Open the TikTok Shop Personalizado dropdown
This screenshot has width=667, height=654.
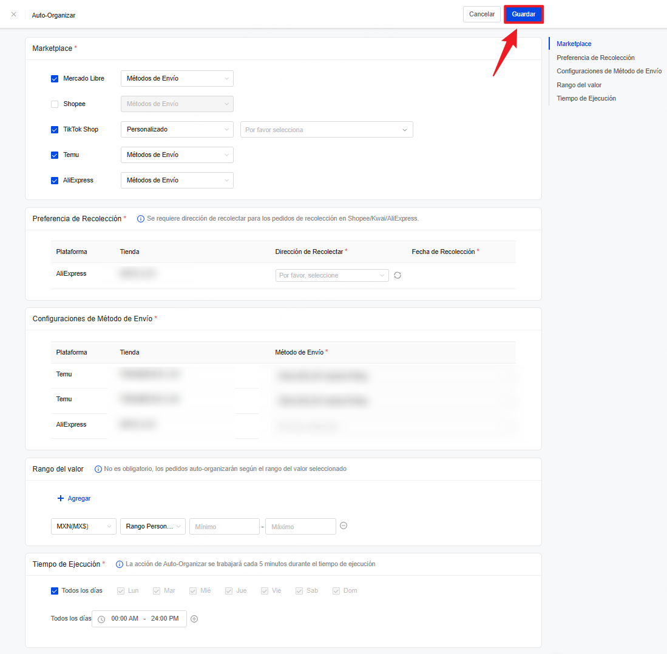pyautogui.click(x=177, y=129)
